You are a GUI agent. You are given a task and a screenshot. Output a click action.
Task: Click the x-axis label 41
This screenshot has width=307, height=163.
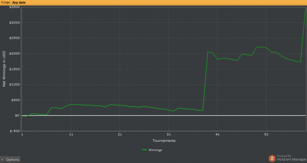point(218,134)
